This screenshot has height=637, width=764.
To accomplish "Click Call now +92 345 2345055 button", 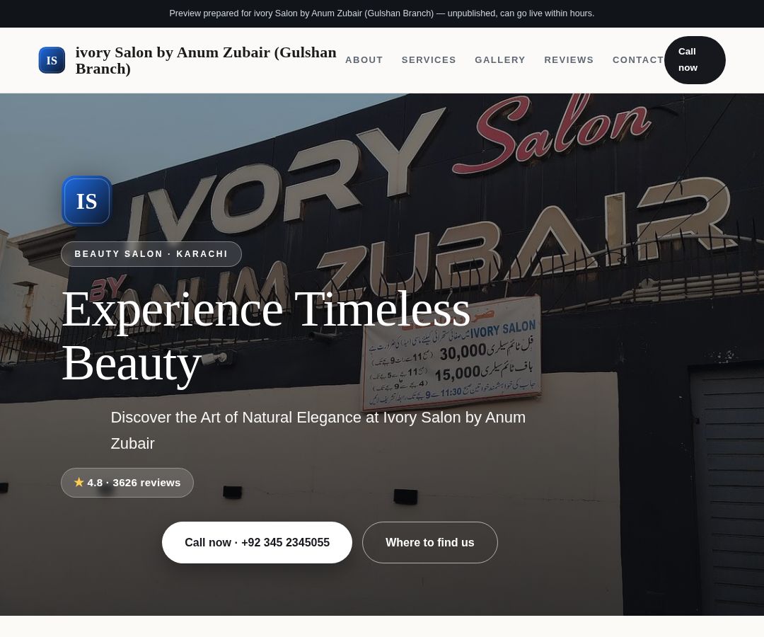I will pos(257,542).
